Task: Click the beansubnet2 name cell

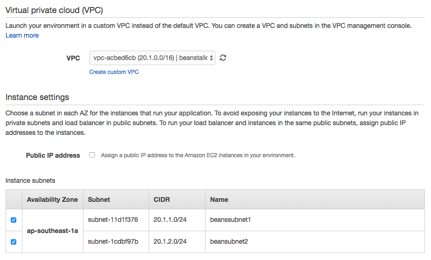Action: 229,241
